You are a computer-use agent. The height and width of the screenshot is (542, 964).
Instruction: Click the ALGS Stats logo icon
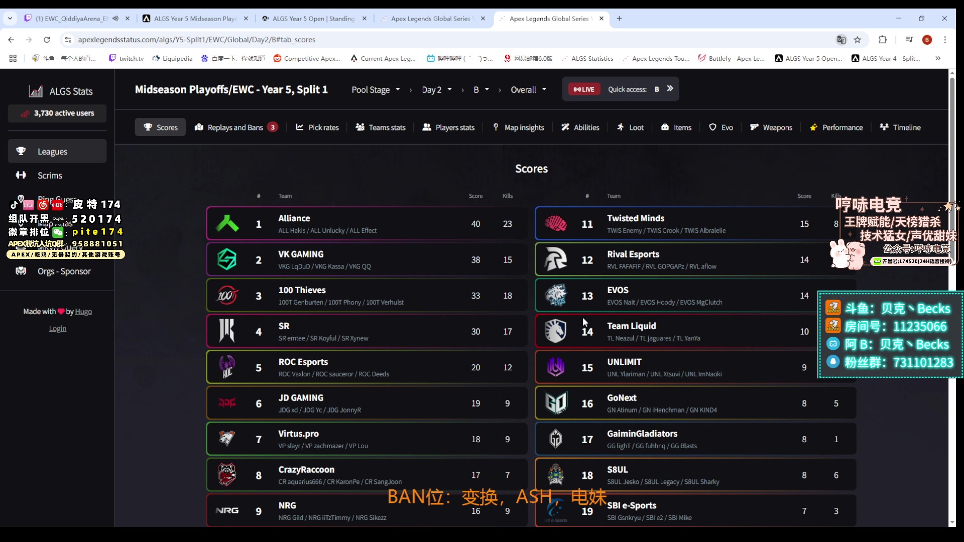point(36,91)
